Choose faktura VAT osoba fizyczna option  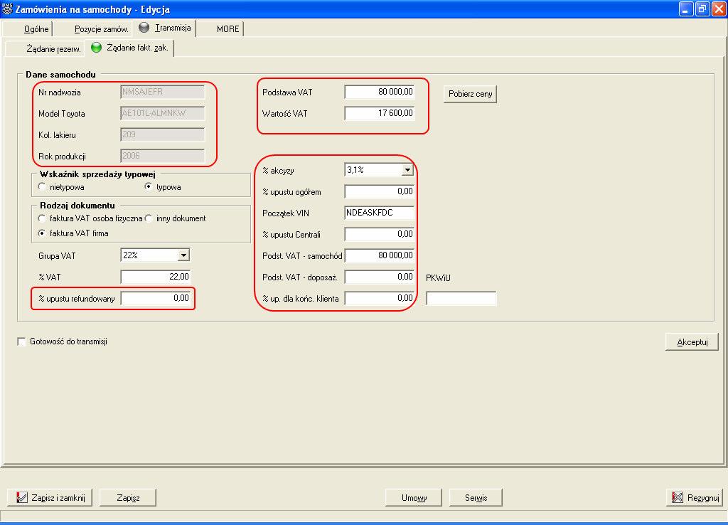point(42,218)
